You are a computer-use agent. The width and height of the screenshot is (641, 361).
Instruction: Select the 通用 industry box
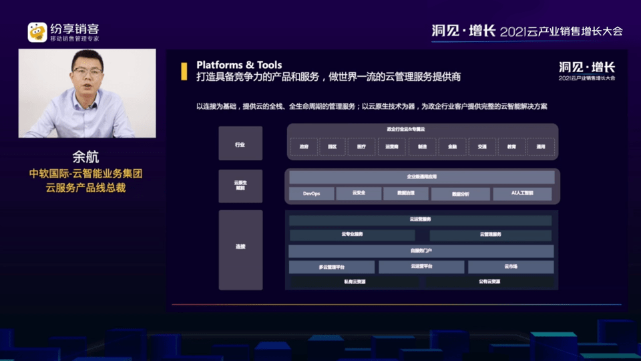click(x=541, y=147)
